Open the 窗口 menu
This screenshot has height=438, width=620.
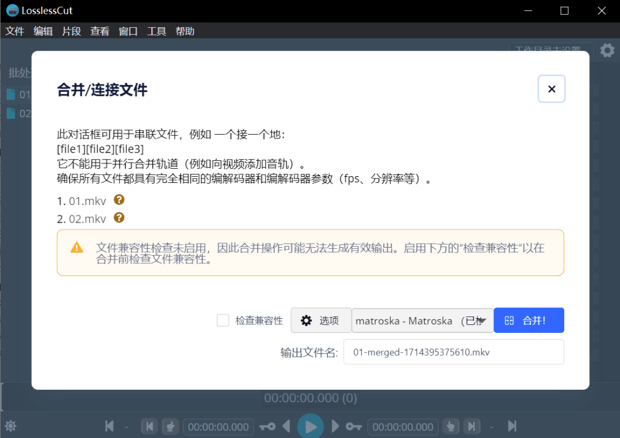tap(128, 31)
